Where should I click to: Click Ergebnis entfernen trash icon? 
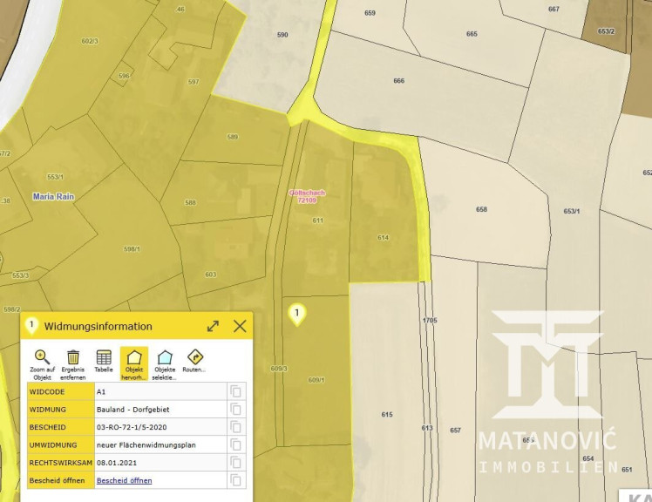(73, 357)
